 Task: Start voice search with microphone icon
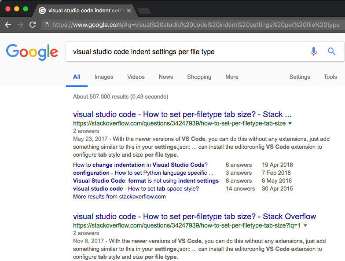pyautogui.click(x=314, y=51)
